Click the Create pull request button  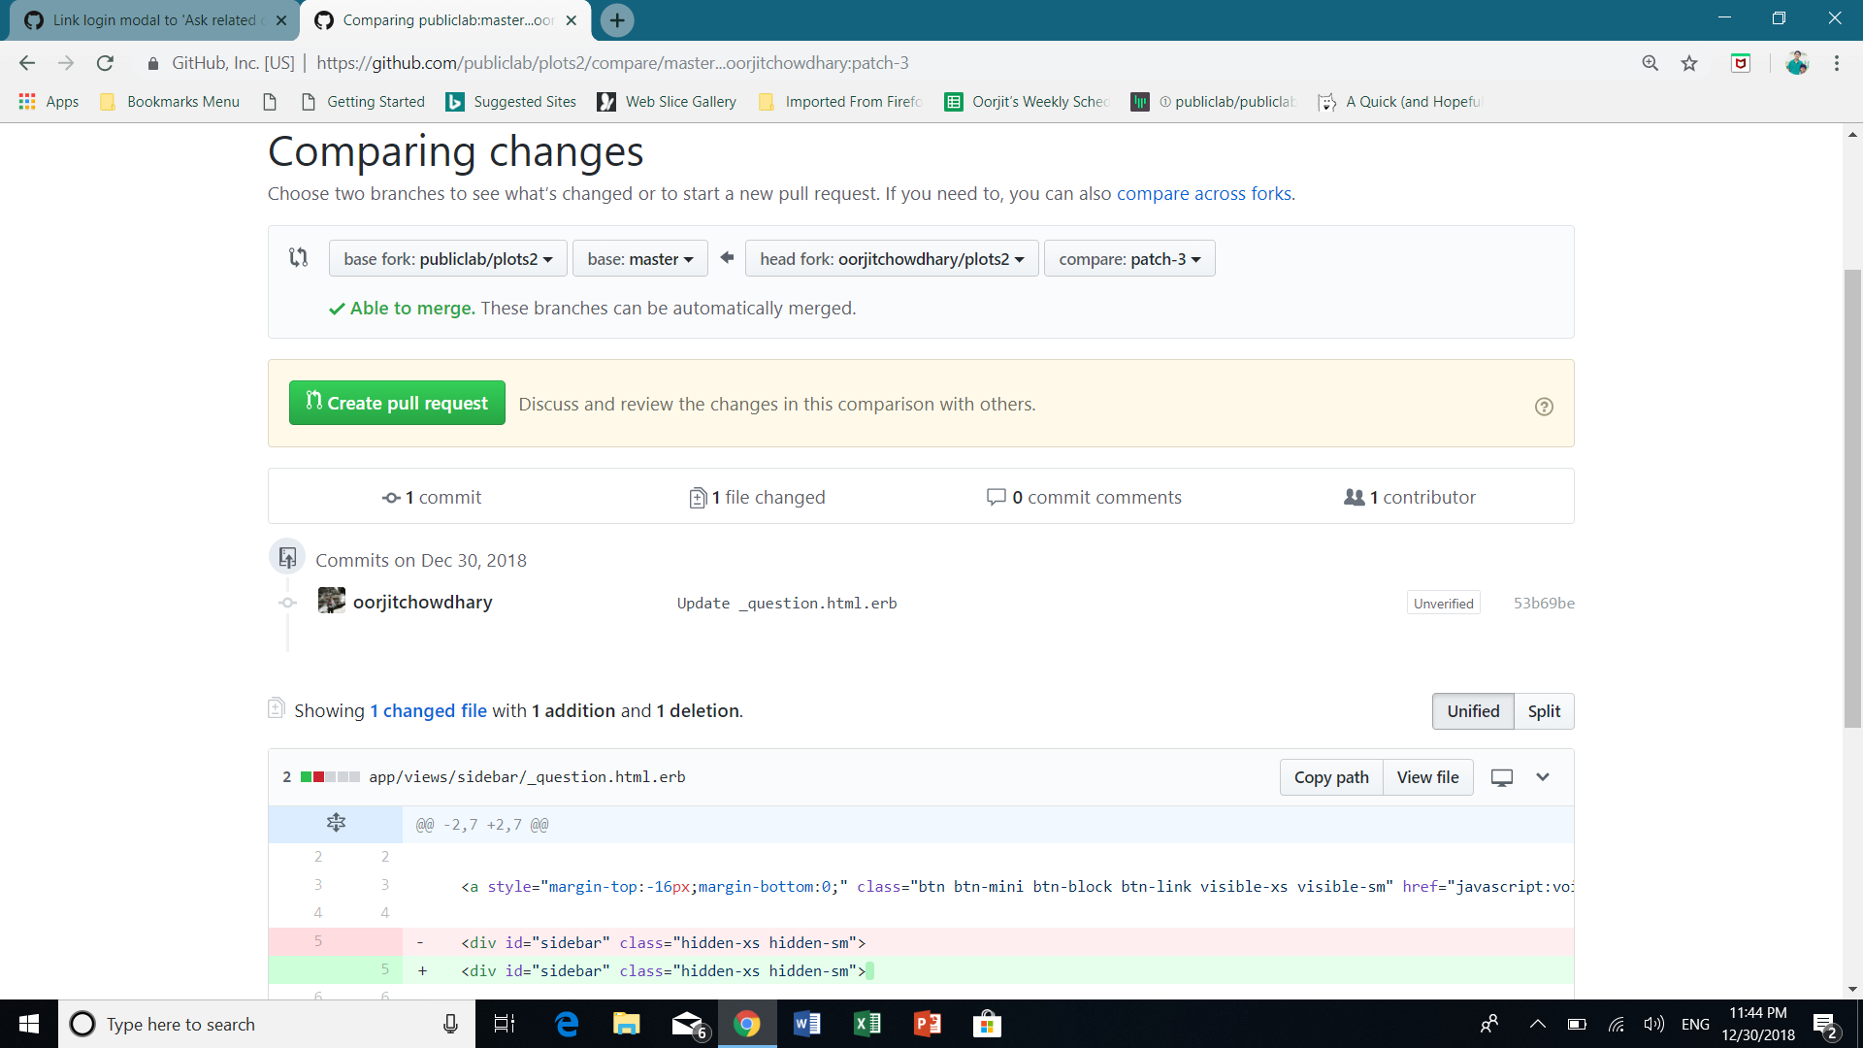[x=397, y=403]
